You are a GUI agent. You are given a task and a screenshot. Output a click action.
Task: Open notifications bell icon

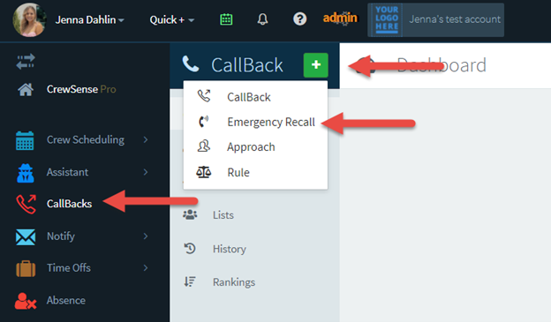coord(262,19)
